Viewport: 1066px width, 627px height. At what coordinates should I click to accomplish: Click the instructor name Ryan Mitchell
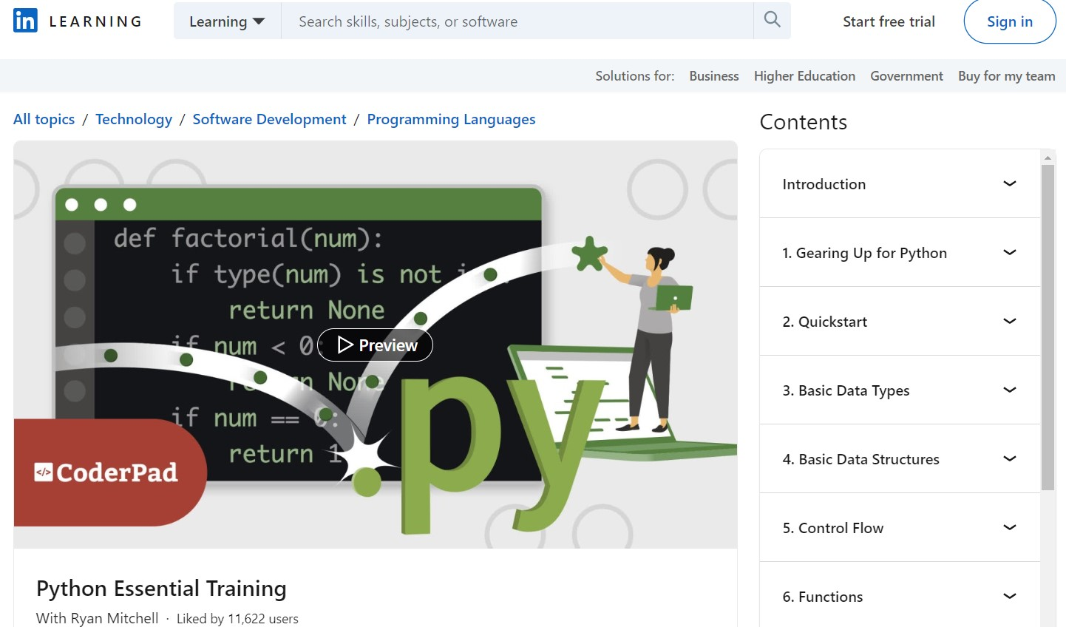coord(114,618)
